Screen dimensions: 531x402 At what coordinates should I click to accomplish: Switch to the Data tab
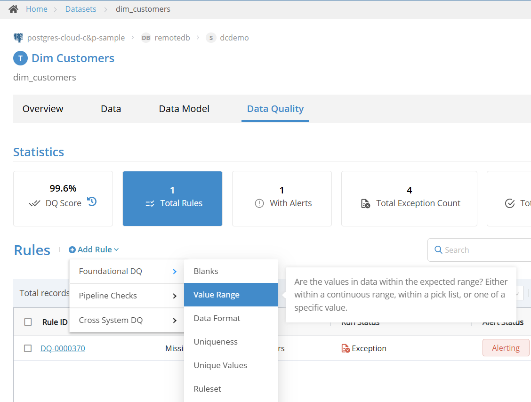coord(111,109)
